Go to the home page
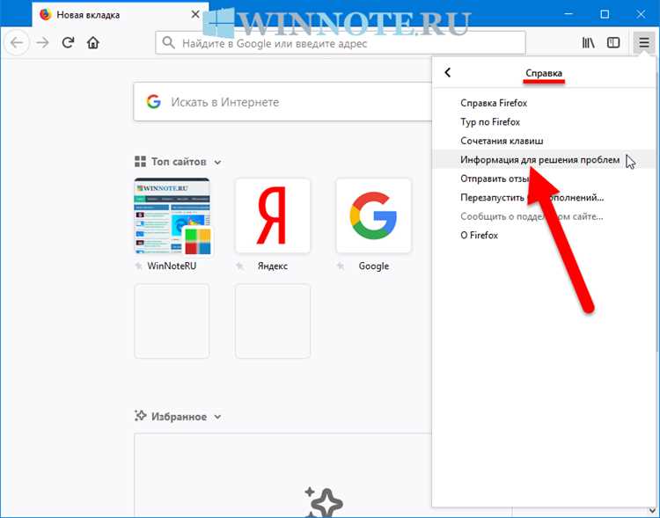The height and width of the screenshot is (518, 660). pos(93,43)
